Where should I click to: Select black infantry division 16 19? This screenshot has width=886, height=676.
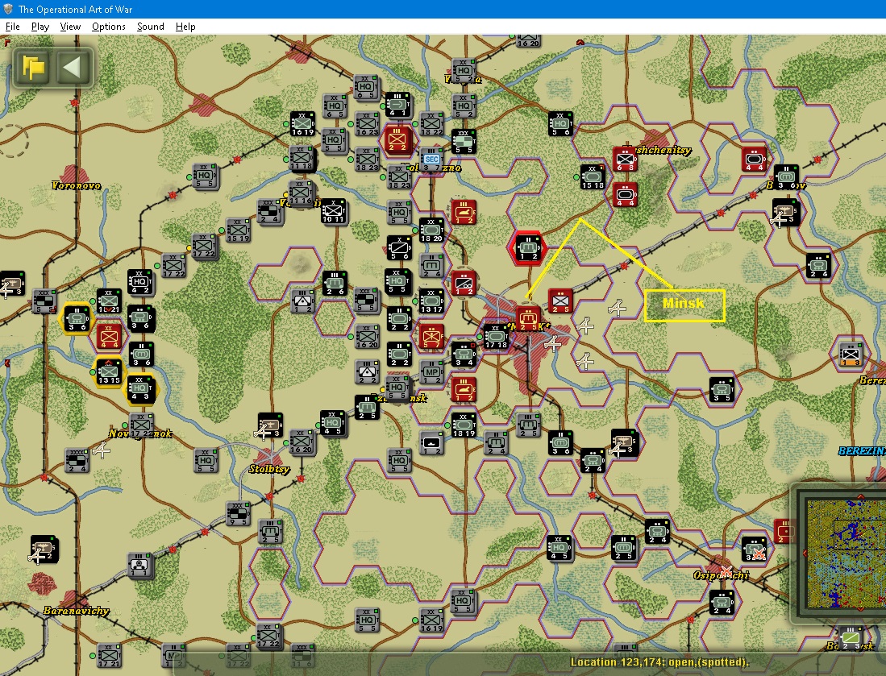click(302, 124)
